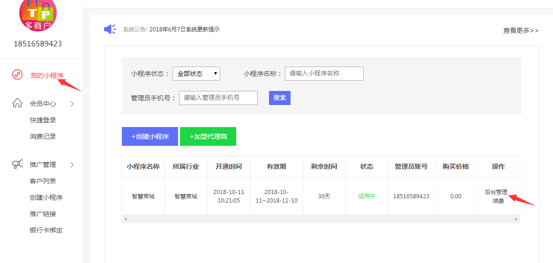The height and width of the screenshot is (263, 553).
Task: Open 我的小程序 in the sidebar
Action: click(47, 75)
